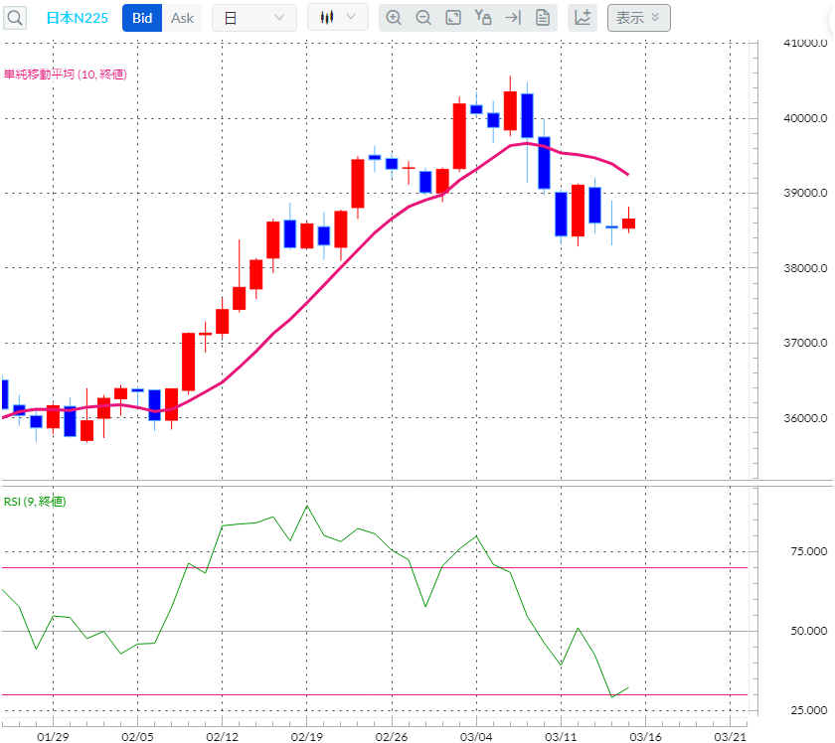Expand the 表示 display menu
The image size is (835, 743).
click(639, 17)
